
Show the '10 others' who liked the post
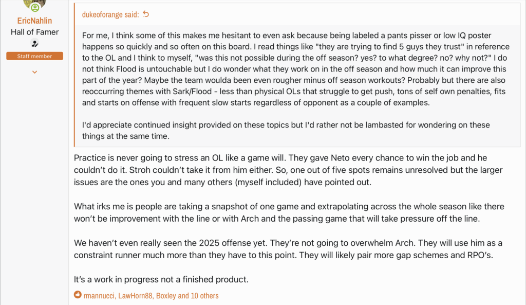pyautogui.click(x=204, y=296)
